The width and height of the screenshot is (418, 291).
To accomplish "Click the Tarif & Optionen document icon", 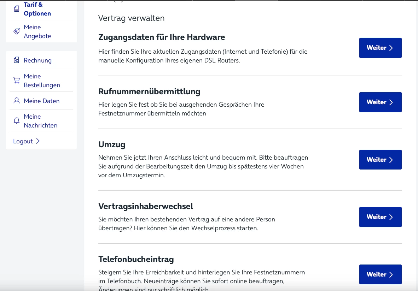I will [x=17, y=9].
